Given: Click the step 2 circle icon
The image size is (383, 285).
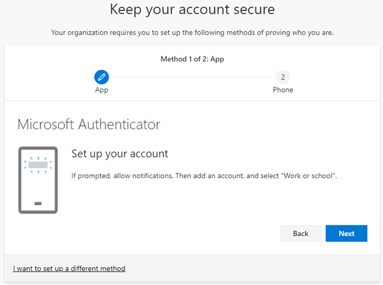Looking at the screenshot, I should [283, 77].
